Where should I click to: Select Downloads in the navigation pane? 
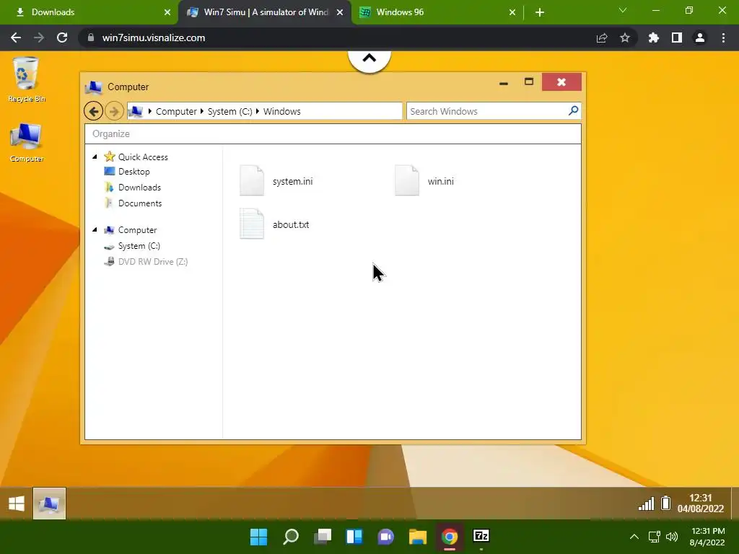coord(139,188)
